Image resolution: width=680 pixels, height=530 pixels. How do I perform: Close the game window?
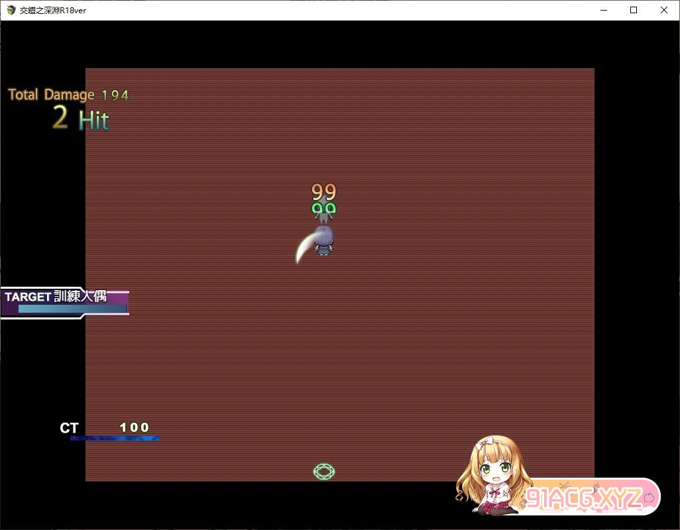tap(664, 10)
